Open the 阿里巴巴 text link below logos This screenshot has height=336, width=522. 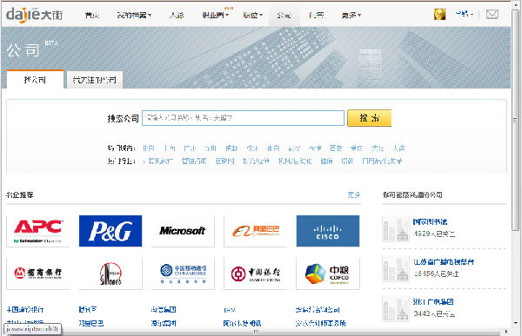91,323
